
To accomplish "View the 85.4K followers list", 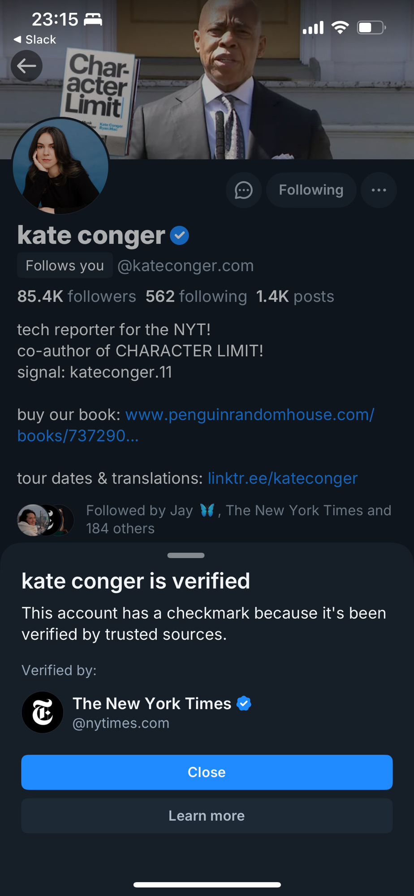I will point(77,297).
